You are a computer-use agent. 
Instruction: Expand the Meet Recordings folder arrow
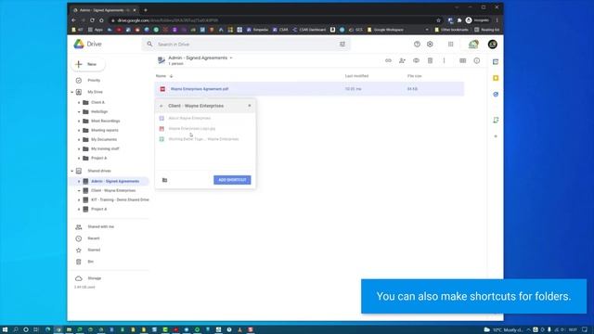click(x=79, y=122)
